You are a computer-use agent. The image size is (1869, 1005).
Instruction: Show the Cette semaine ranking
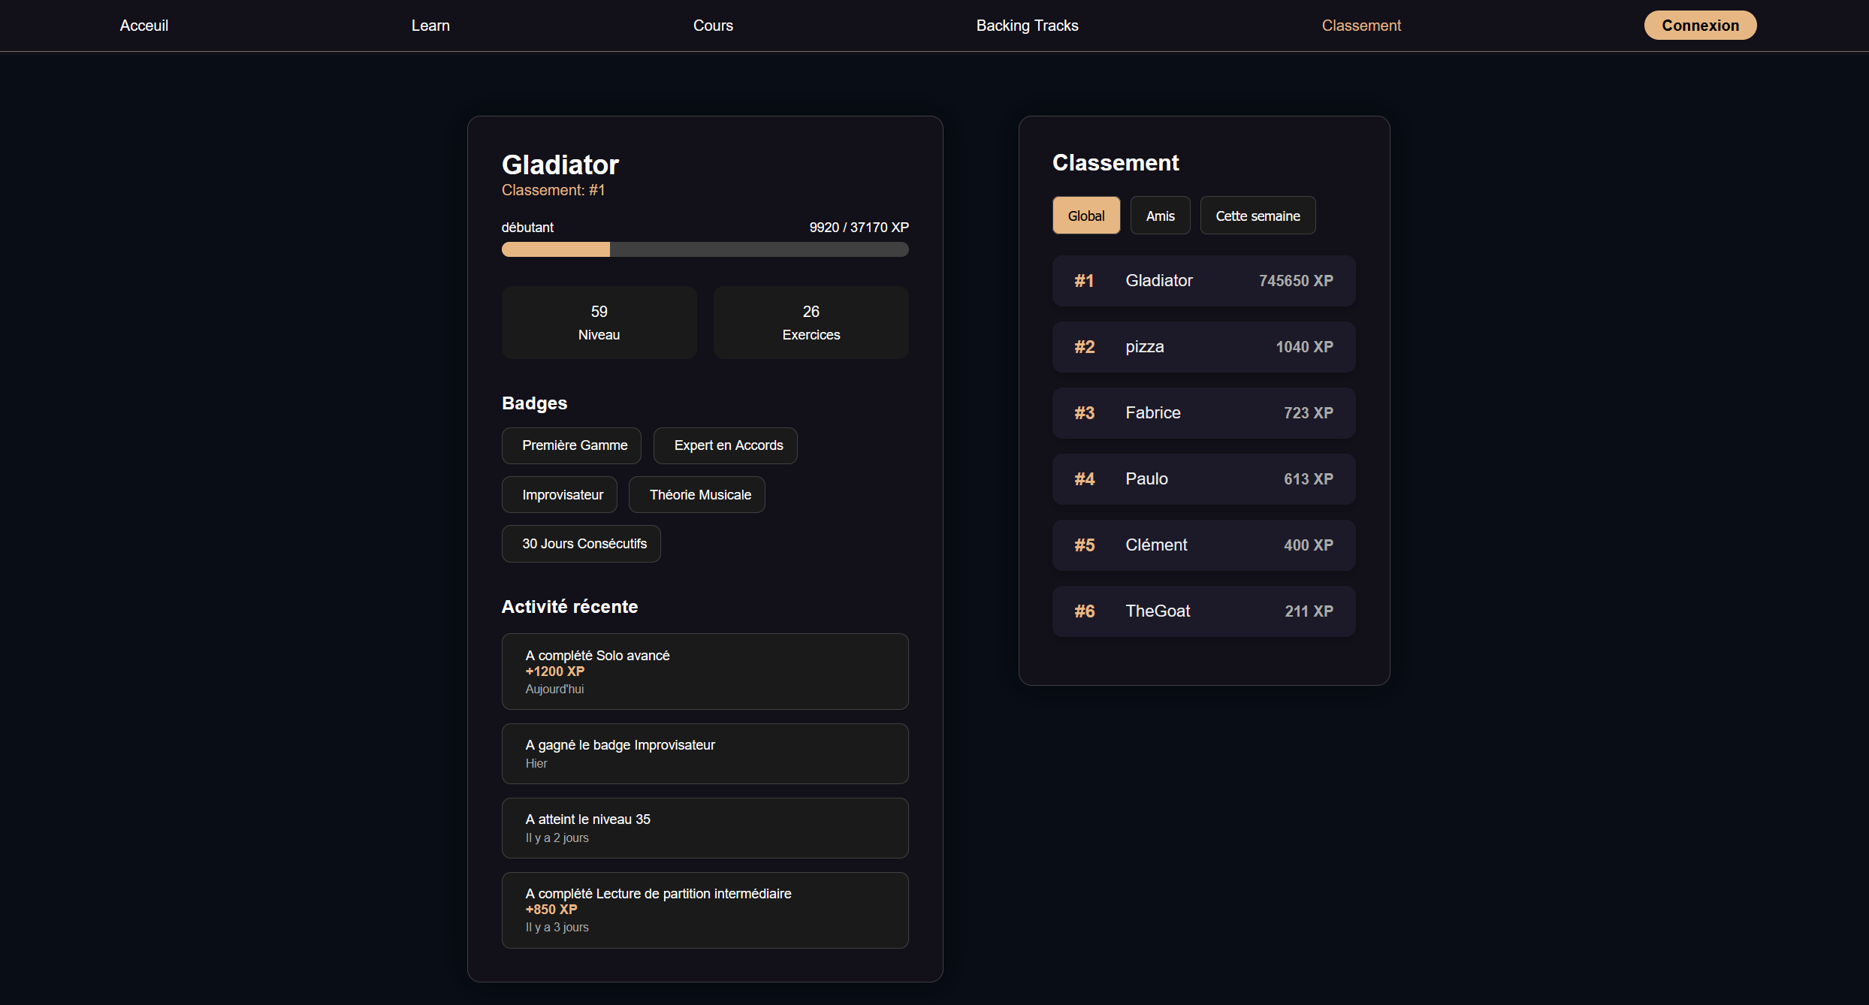click(x=1258, y=216)
